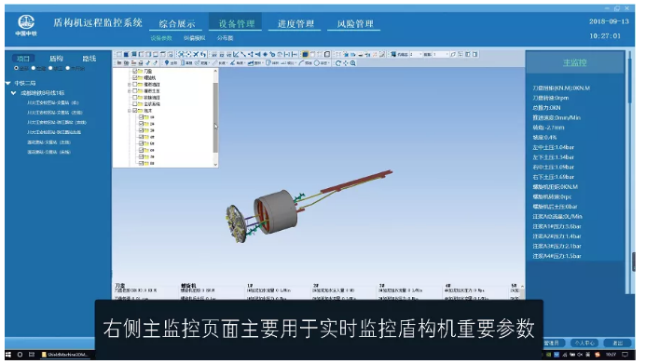This screenshot has height=364, width=646.
Task: Open the Windows Start menu
Action: [x=8, y=354]
